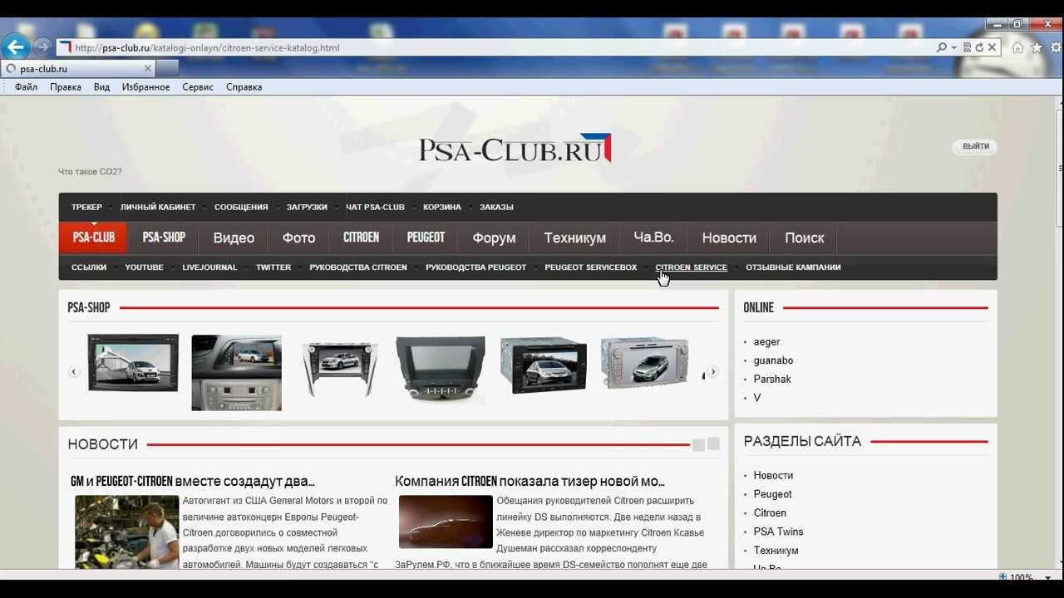Open the address bar autocomplete dropdown arrow
The height and width of the screenshot is (598, 1064).
(953, 47)
